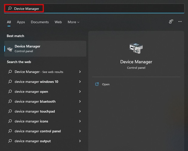Viewport: 188px width, 151px height.
Task: Select the device manager open suggestion
Action: (x=45, y=92)
